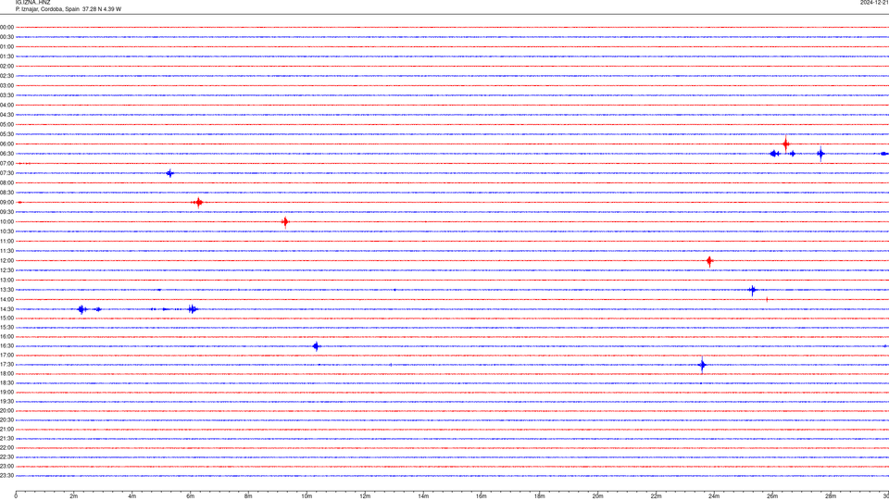Click the 20m tick label on the minute axis
The image size is (889, 500).
[x=597, y=496]
